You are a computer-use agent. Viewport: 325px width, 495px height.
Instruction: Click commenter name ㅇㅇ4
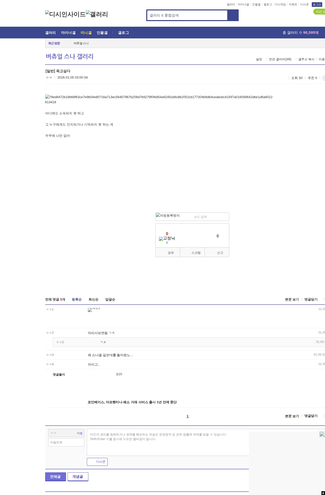50,364
